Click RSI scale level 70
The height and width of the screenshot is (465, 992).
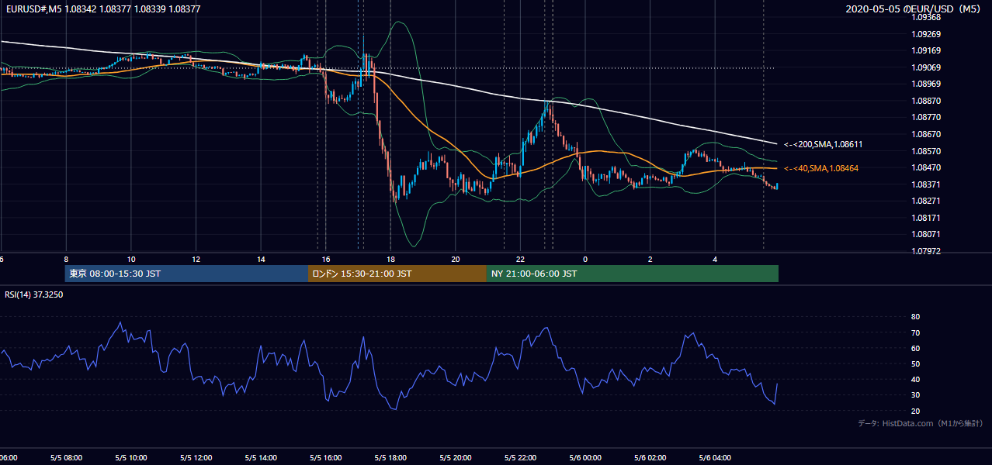915,332
